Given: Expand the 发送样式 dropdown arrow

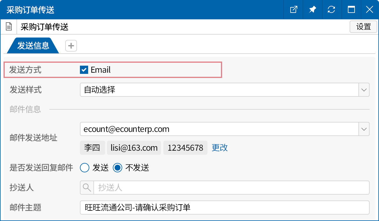Looking at the screenshot, I should click(x=364, y=90).
